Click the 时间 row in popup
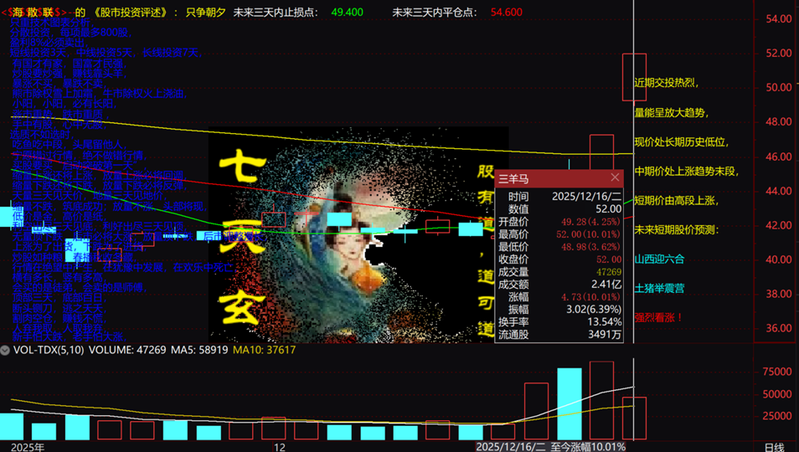 pyautogui.click(x=559, y=197)
